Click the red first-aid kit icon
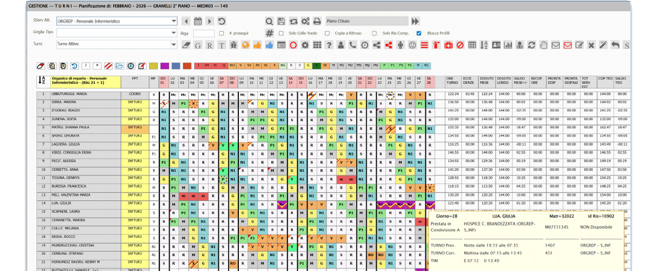The width and height of the screenshot is (657, 271). [449, 45]
